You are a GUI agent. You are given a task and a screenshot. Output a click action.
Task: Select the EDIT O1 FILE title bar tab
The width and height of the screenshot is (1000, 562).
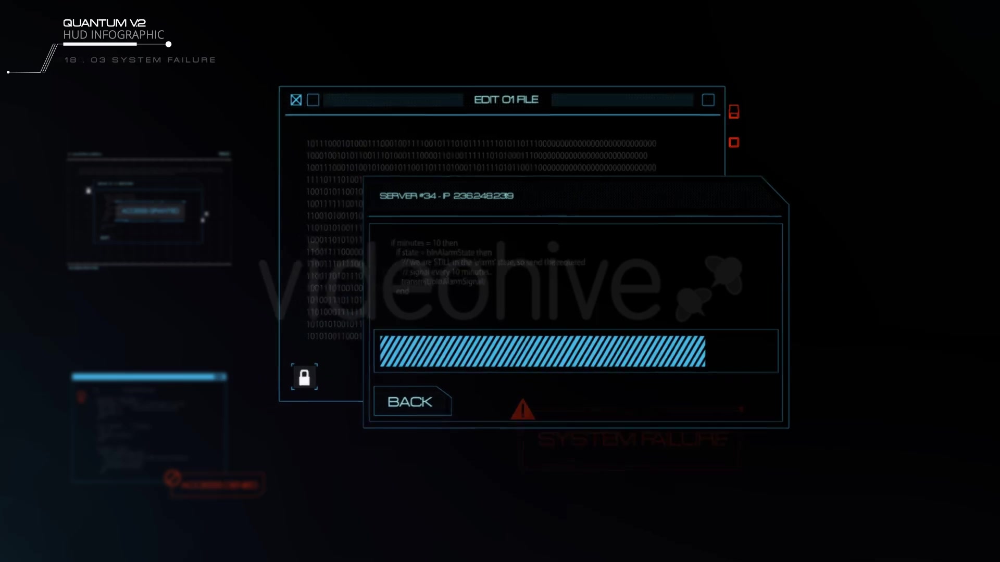(x=506, y=99)
